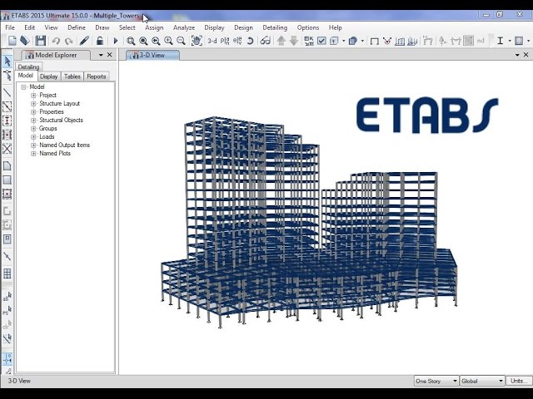Expand the Structure Layout node

pos(33,103)
